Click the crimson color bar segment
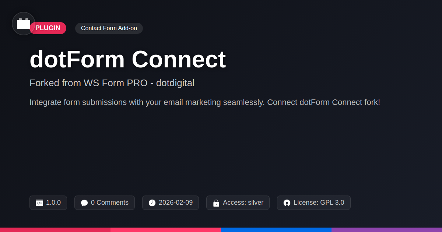The image size is (442, 232). (55, 230)
